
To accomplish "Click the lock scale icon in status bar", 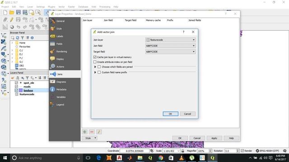I will [x=182, y=151].
